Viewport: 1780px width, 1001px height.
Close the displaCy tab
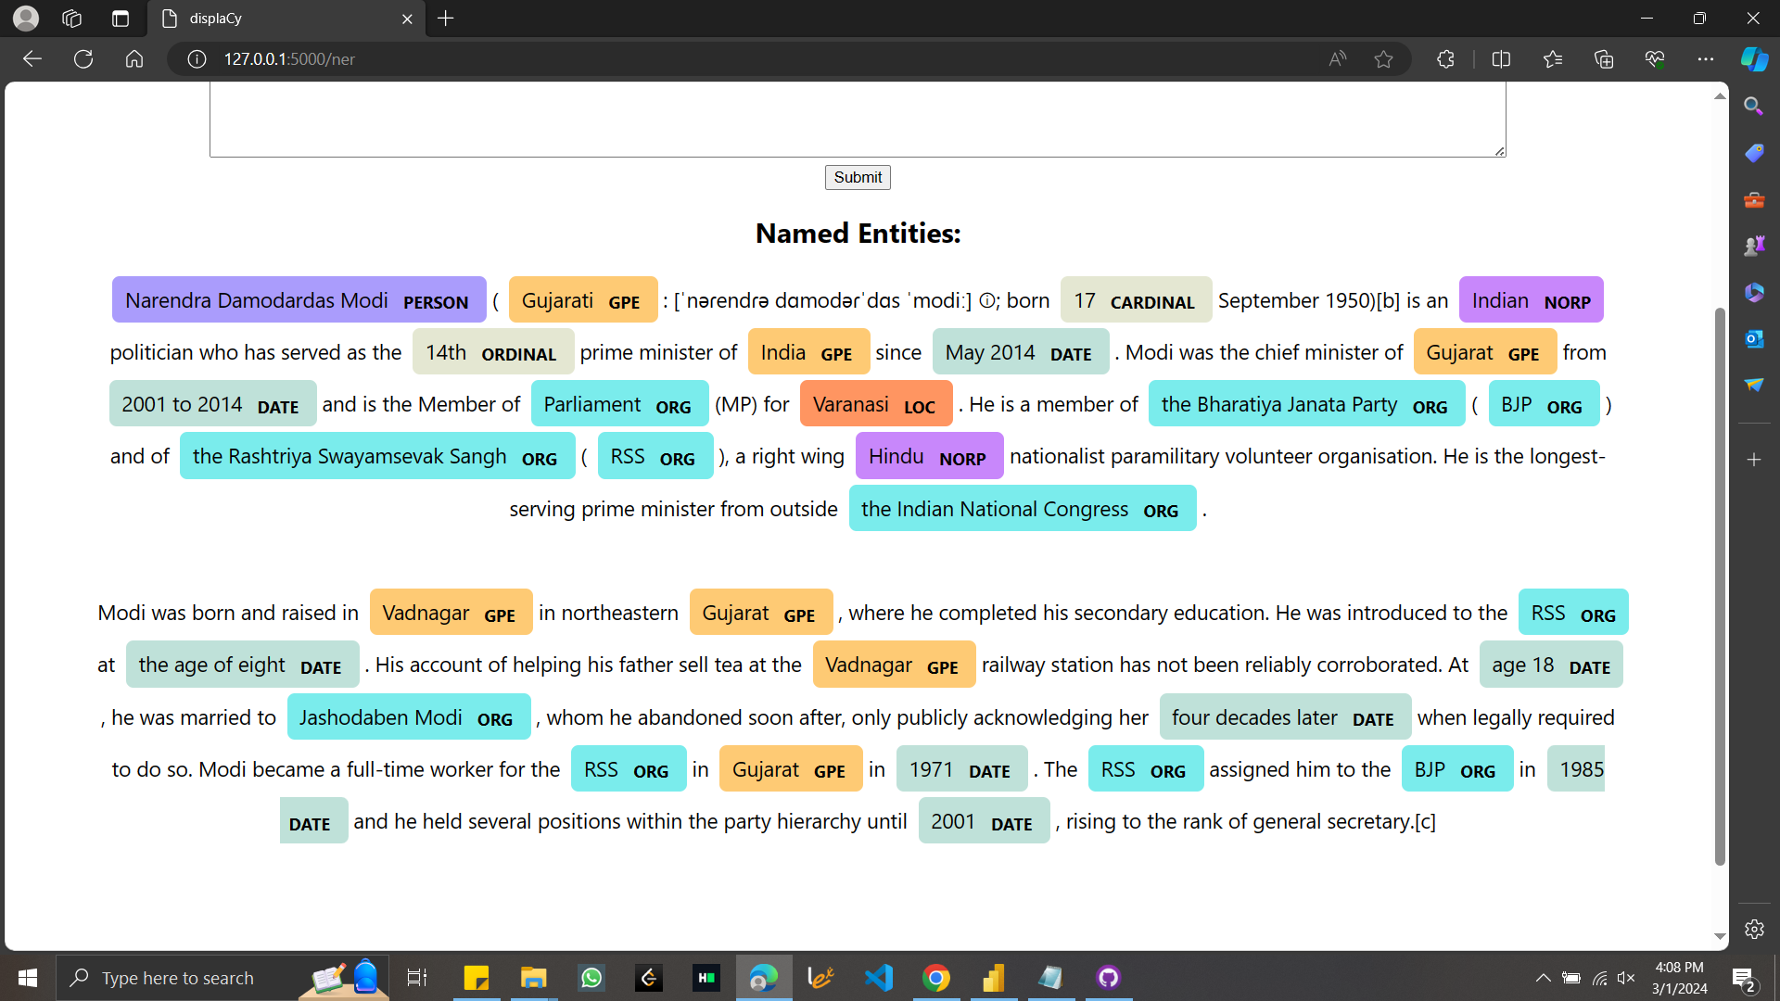(407, 19)
